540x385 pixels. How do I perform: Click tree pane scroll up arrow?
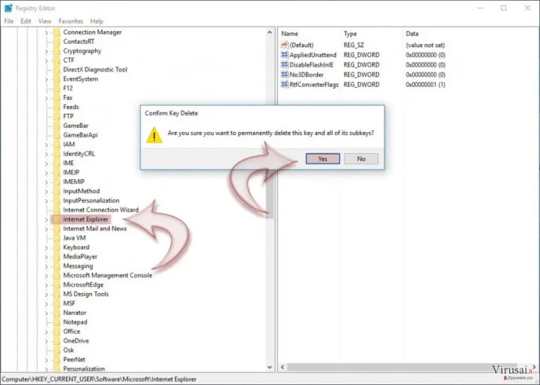click(x=270, y=32)
